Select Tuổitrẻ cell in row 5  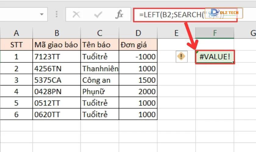tap(100, 103)
